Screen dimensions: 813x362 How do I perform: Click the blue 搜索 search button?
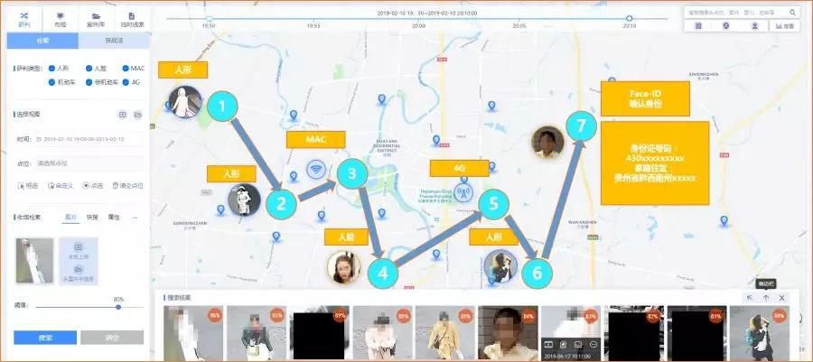point(44,337)
